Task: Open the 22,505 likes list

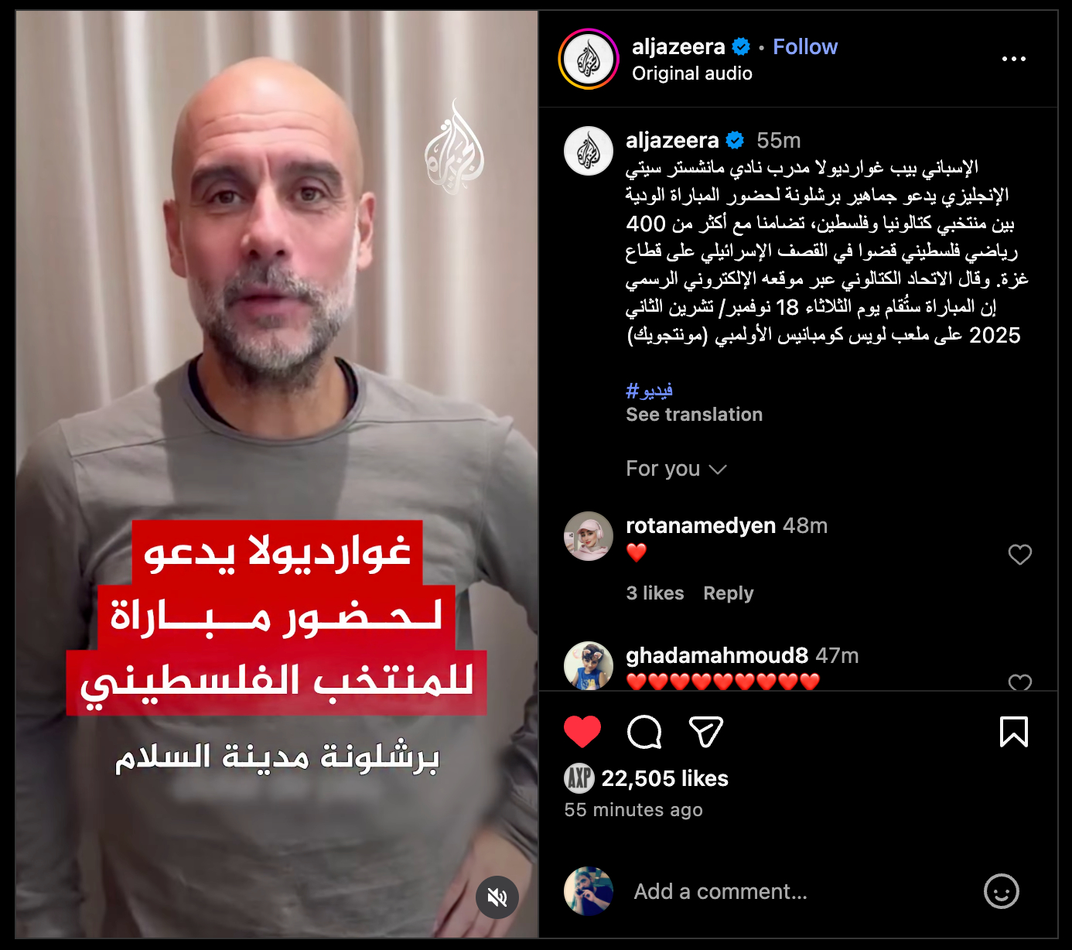Action: click(664, 778)
